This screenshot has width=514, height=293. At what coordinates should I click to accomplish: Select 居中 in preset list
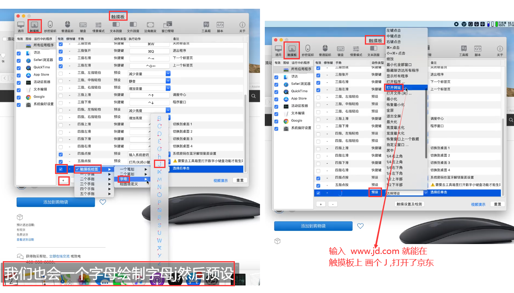click(x=406, y=151)
